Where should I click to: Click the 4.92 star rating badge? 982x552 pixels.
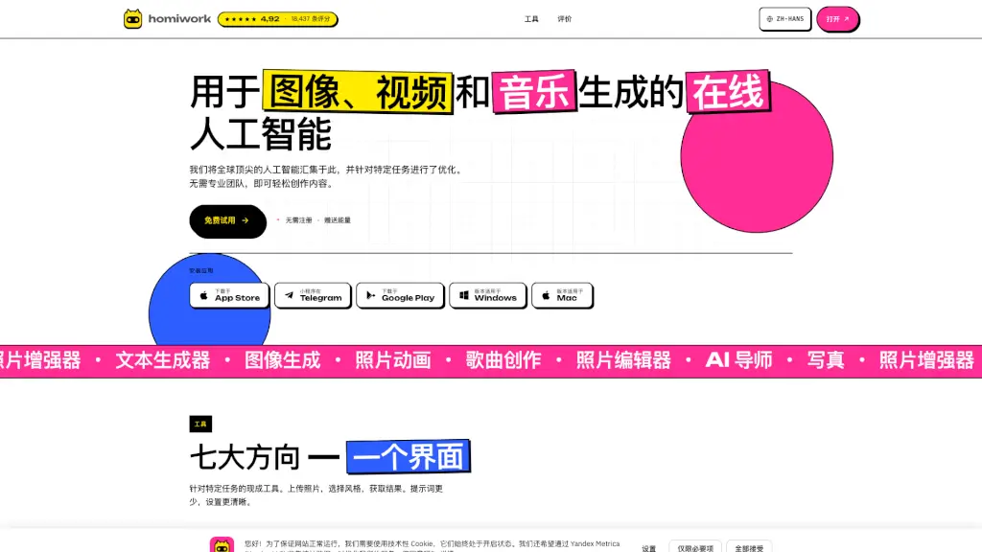point(277,19)
